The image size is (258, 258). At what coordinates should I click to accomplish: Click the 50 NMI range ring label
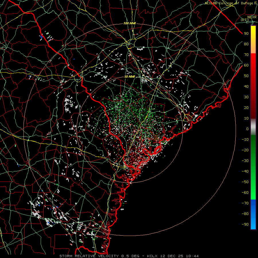[130, 77]
